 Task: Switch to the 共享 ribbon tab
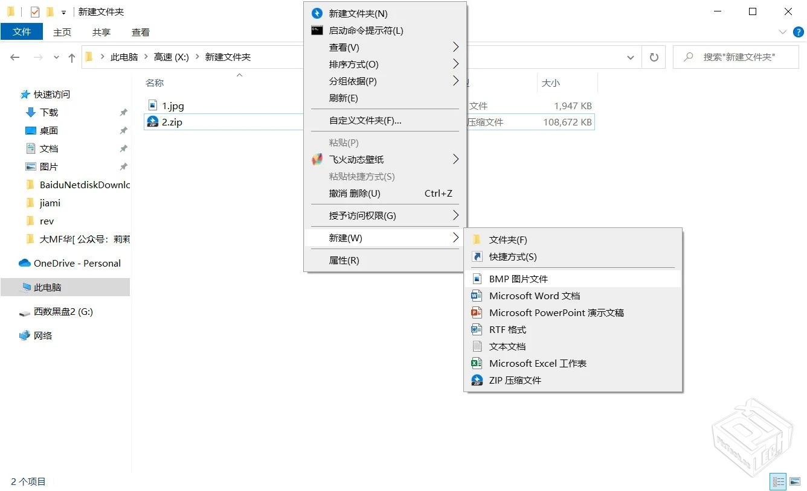click(101, 32)
